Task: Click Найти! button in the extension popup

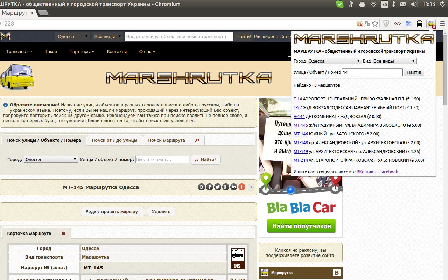Action: [414, 72]
